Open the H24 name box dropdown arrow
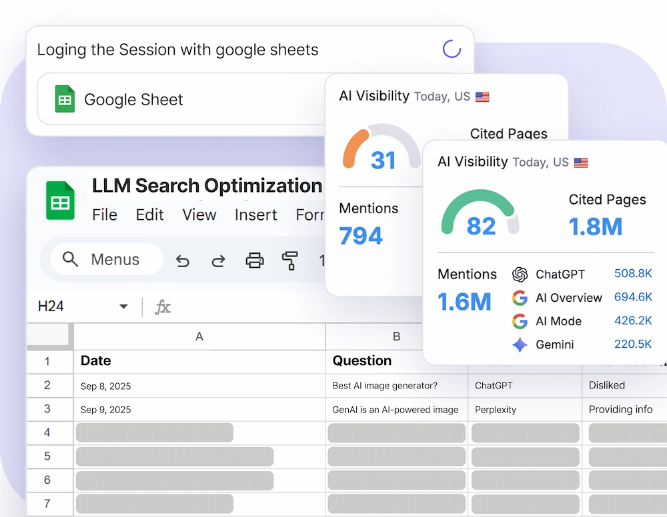The height and width of the screenshot is (517, 667). pyautogui.click(x=123, y=306)
